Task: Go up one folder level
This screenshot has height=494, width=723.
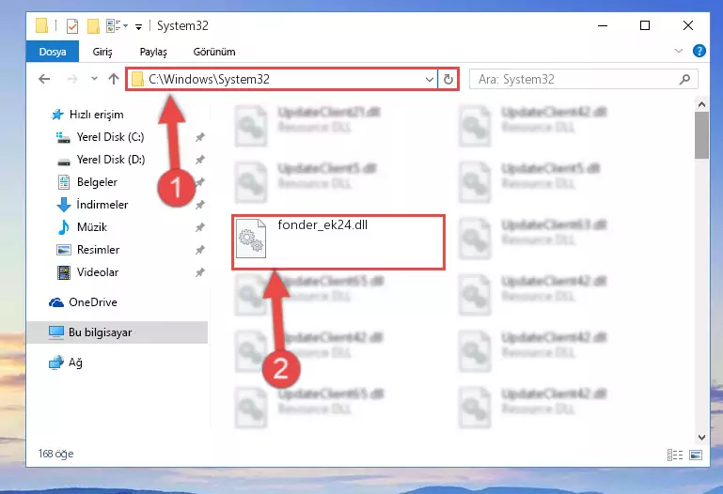Action: 114,79
